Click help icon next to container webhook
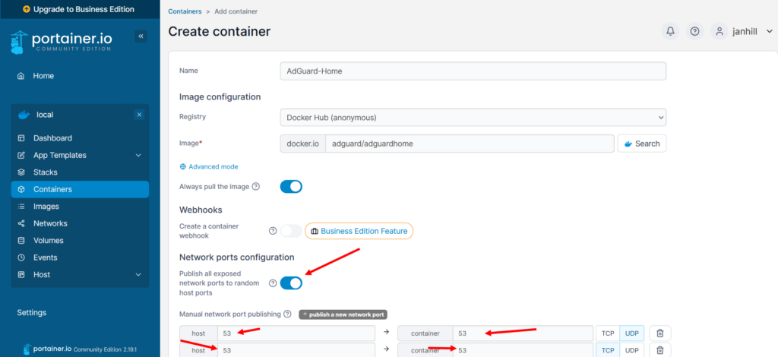 (x=273, y=231)
